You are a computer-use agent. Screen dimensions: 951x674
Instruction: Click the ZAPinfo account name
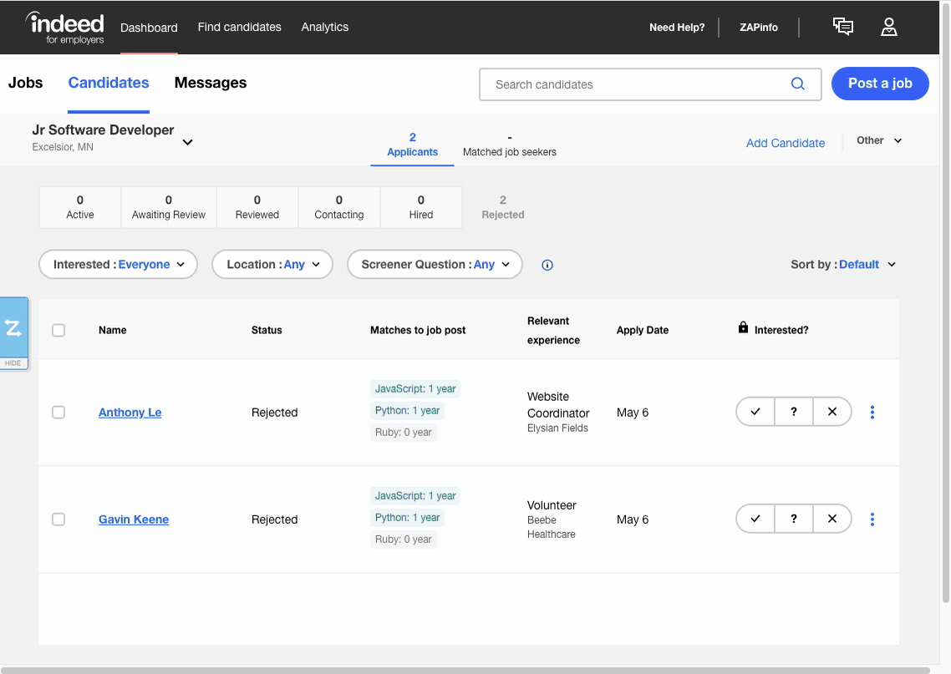(x=759, y=28)
